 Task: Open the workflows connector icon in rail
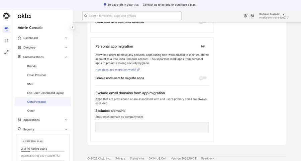point(6,52)
